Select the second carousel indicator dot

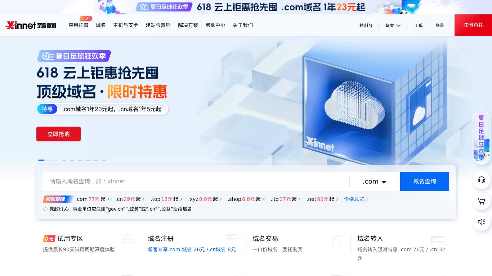click(x=64, y=160)
